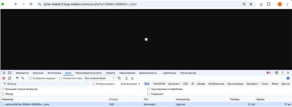Image resolution: width=292 pixels, height=107 pixels.
Task: Focus the Фильтр input field
Action: 46,84
